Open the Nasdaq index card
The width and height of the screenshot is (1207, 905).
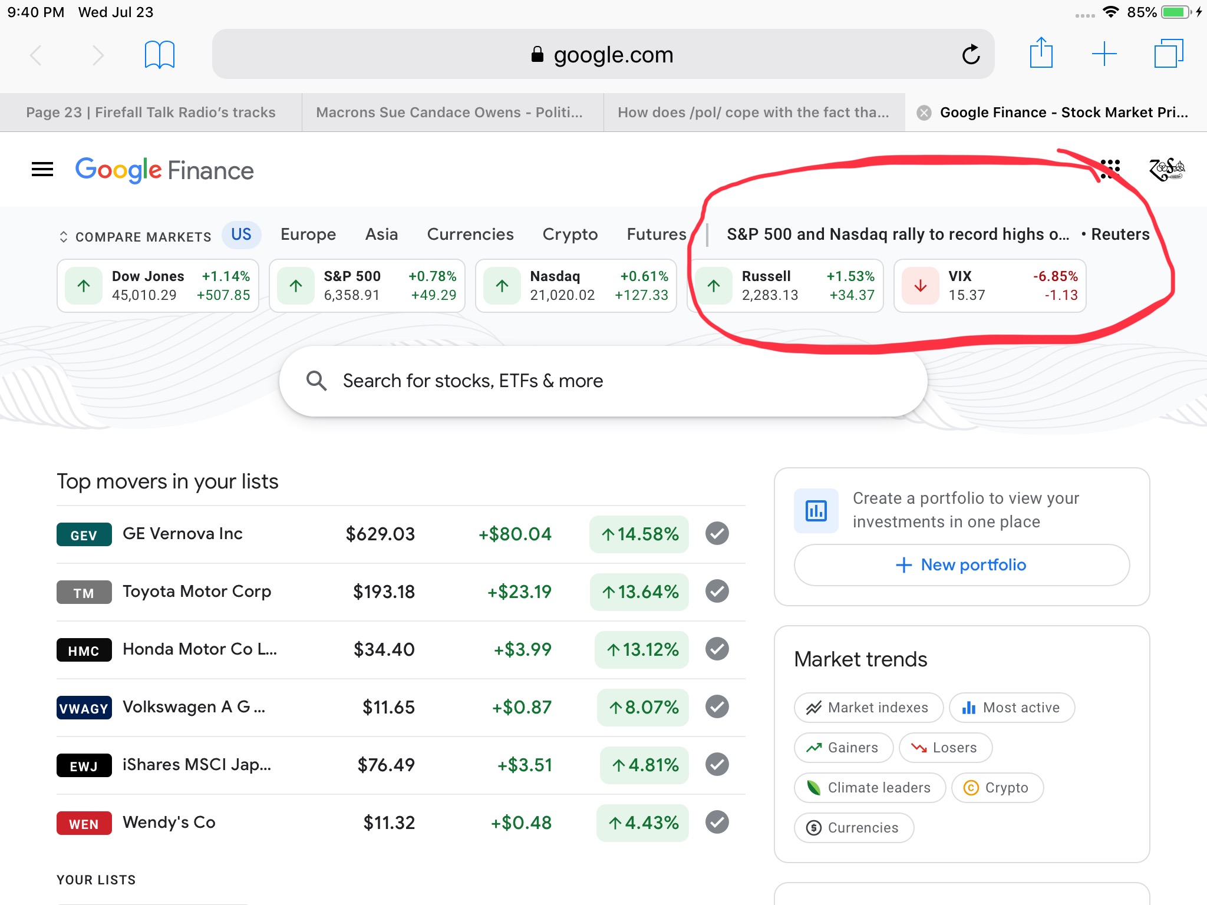click(576, 286)
